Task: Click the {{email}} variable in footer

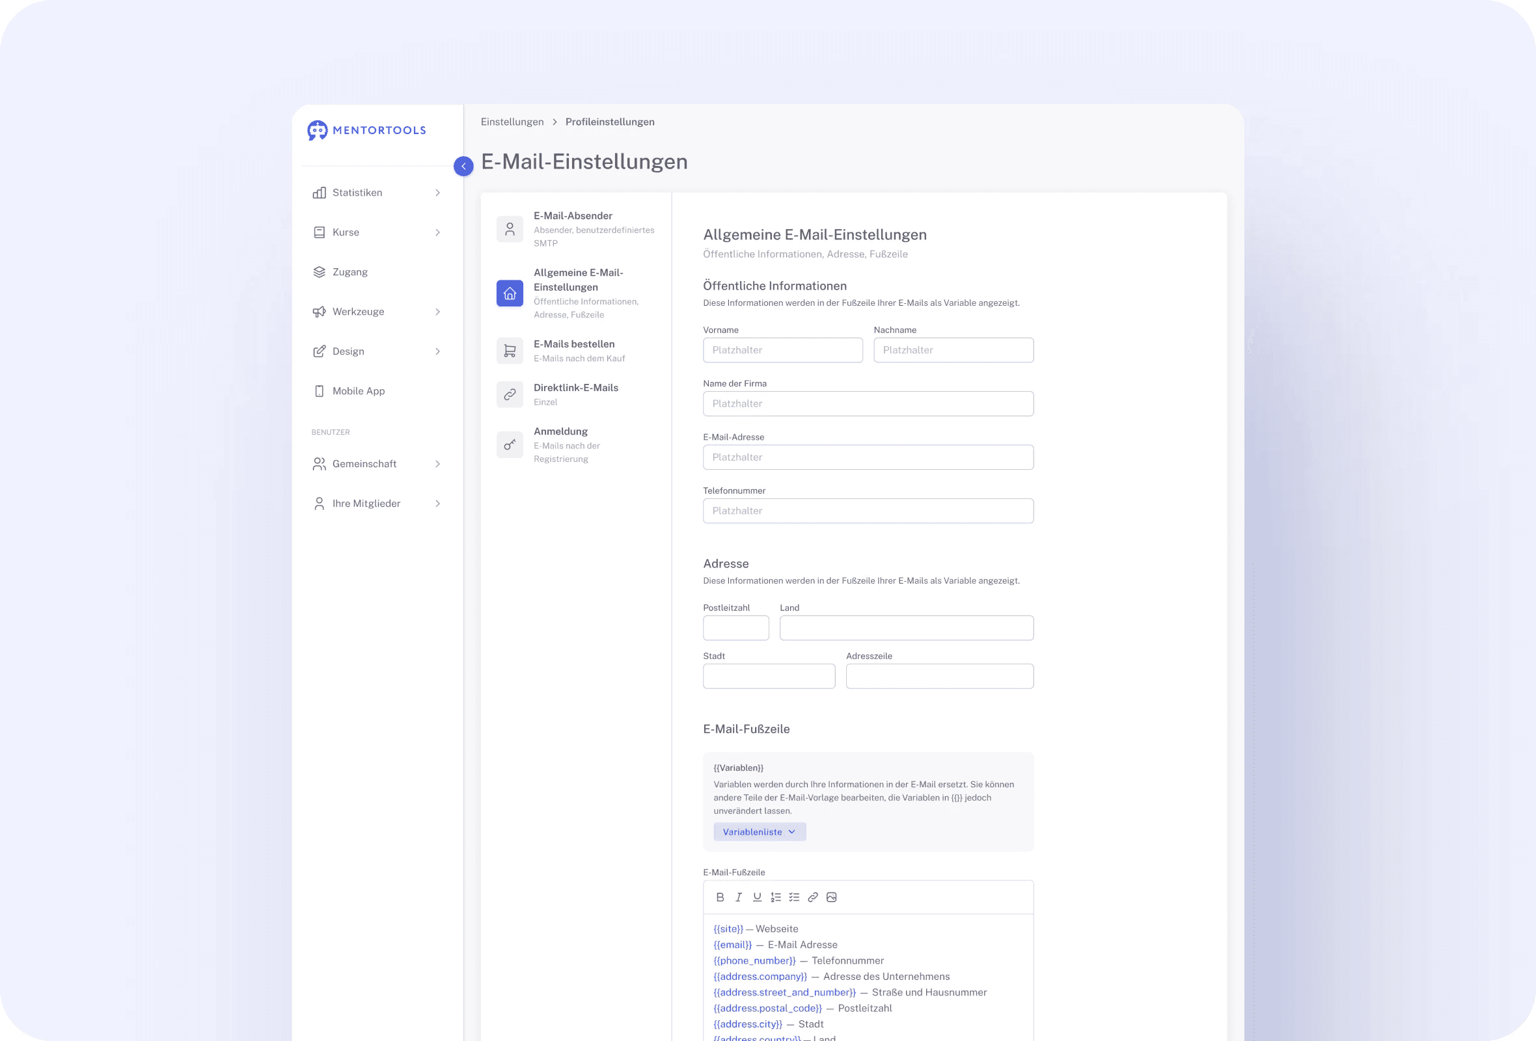Action: pyautogui.click(x=732, y=945)
